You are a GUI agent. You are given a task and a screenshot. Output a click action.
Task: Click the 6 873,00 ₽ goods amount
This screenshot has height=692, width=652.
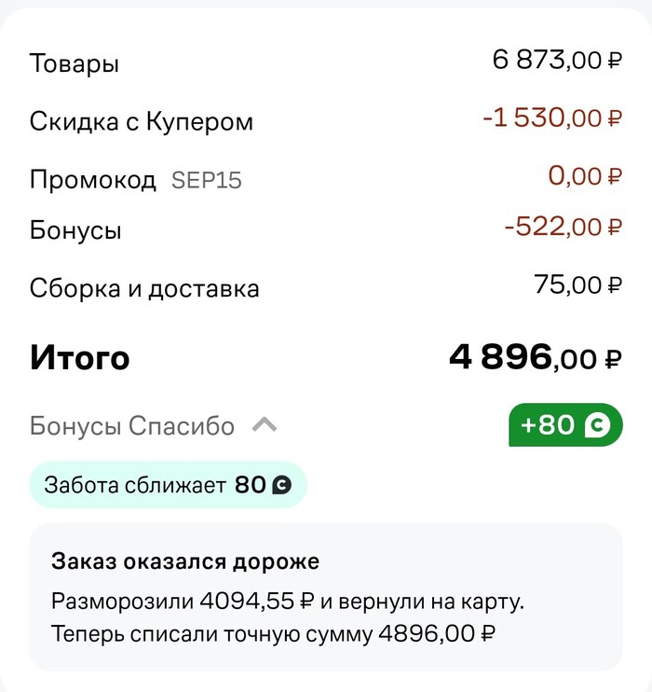pyautogui.click(x=557, y=61)
